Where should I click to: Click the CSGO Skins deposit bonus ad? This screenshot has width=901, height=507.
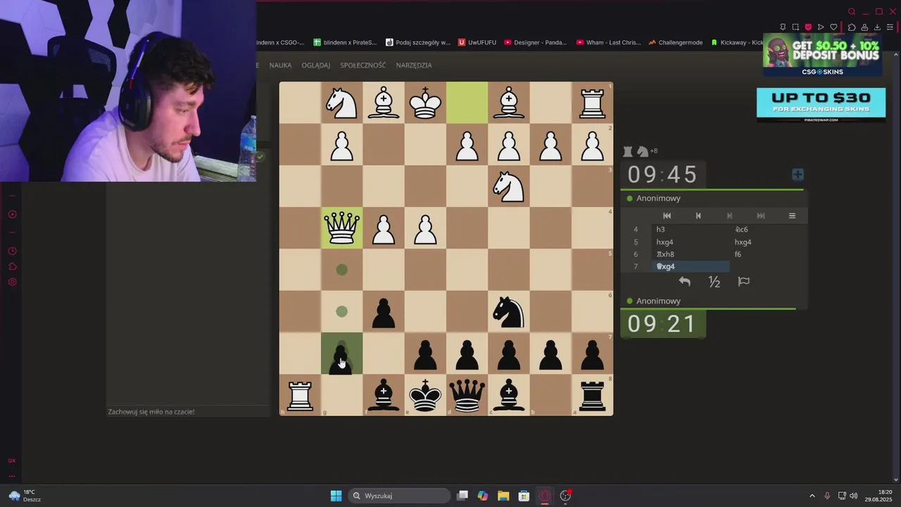(x=822, y=56)
